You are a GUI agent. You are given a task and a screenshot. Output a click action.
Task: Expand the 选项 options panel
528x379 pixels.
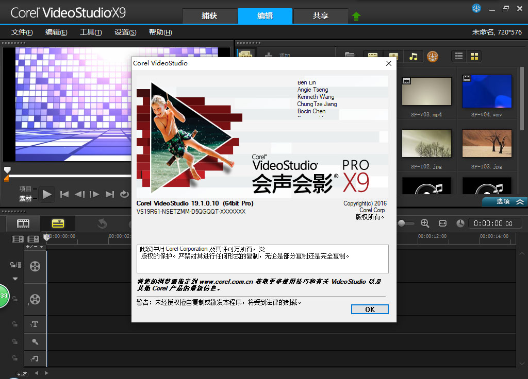(505, 201)
